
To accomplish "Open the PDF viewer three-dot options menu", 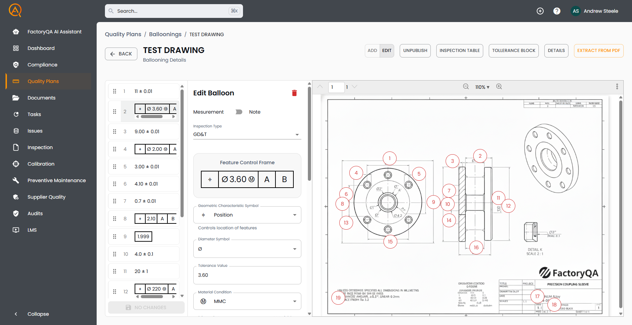I will [617, 87].
